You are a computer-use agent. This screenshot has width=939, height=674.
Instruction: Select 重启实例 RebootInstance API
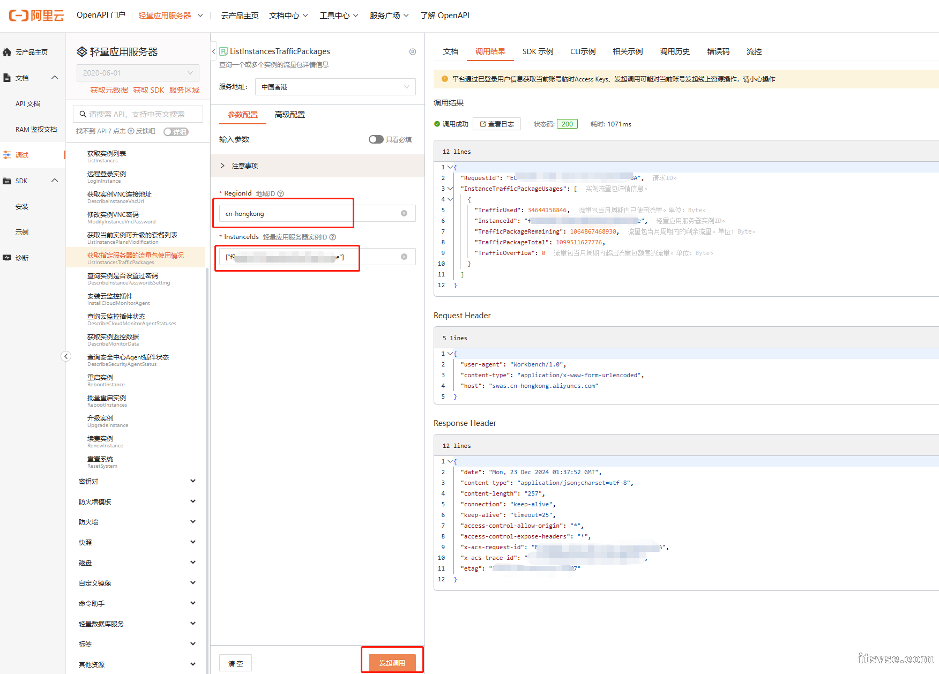(x=106, y=380)
